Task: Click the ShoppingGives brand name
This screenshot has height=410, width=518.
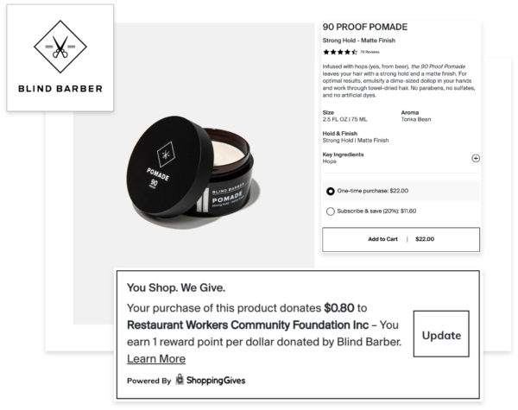Action: (x=216, y=381)
